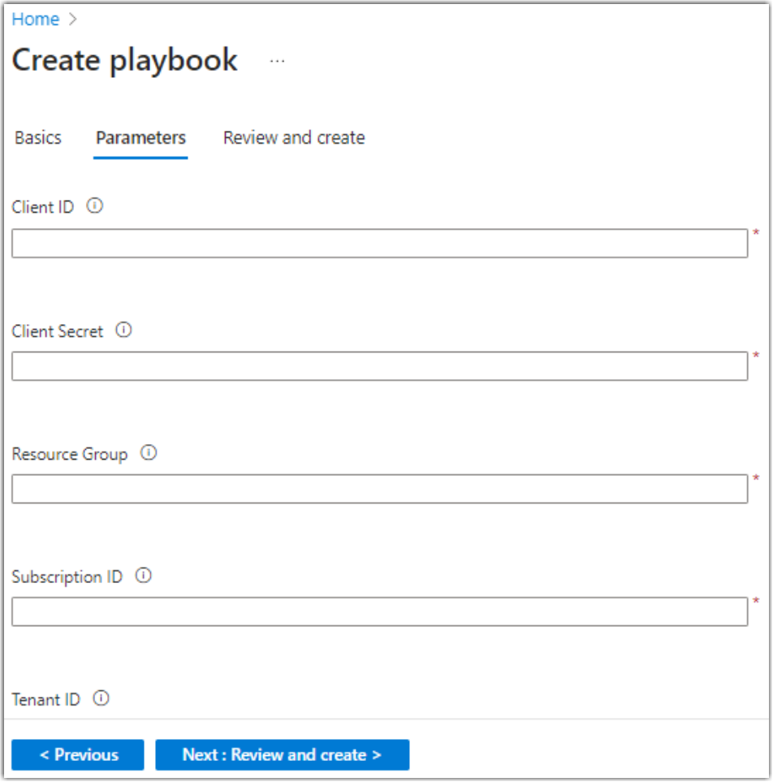773x782 pixels.
Task: Click the Resource Group field label
Action: click(70, 455)
